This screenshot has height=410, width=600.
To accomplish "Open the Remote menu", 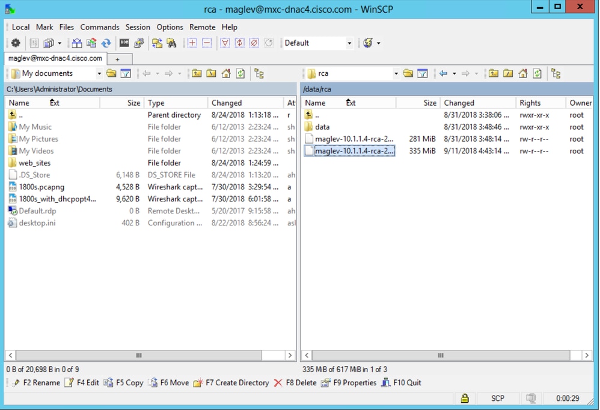I will (203, 27).
